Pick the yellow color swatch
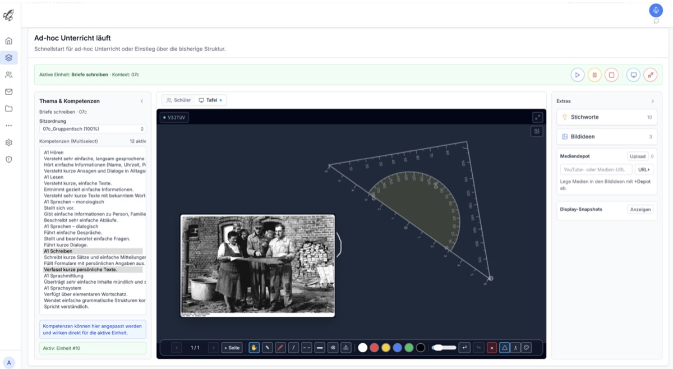Image resolution: width=673 pixels, height=369 pixels. 386,348
